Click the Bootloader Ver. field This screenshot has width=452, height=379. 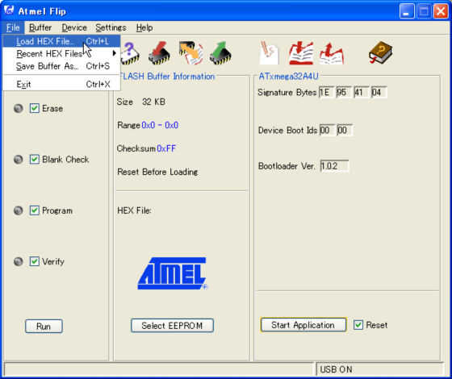[x=334, y=166]
